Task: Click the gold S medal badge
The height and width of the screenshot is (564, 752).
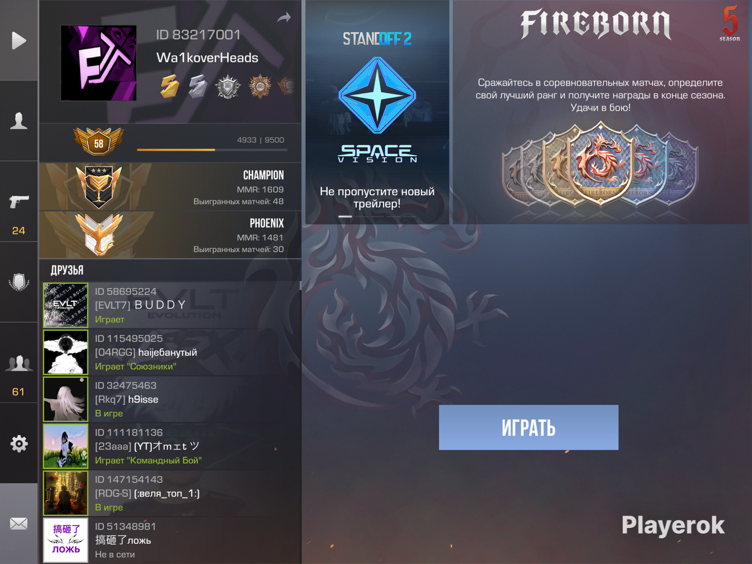Action: pyautogui.click(x=169, y=86)
